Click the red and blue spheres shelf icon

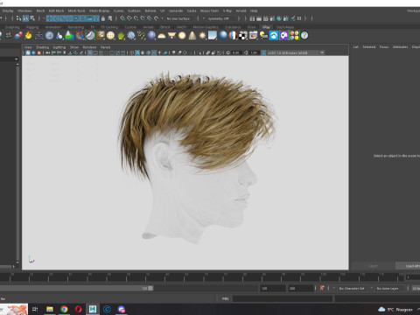pyautogui.click(x=18, y=36)
